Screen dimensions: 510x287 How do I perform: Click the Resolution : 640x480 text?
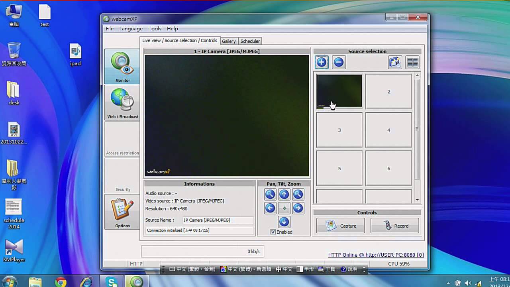click(x=166, y=208)
